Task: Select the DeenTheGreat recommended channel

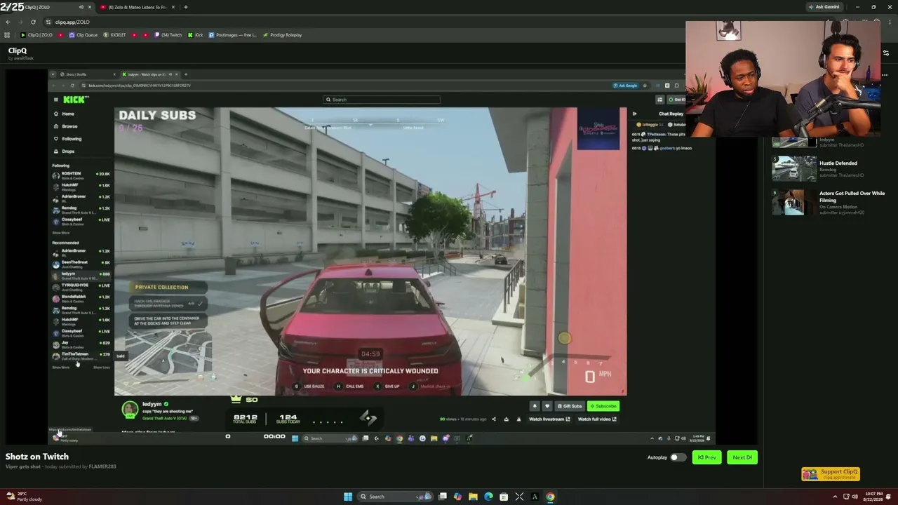Action: tap(81, 264)
